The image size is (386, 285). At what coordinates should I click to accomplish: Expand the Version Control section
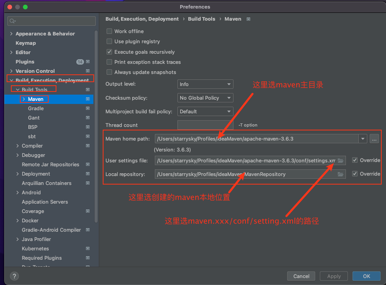(x=11, y=71)
